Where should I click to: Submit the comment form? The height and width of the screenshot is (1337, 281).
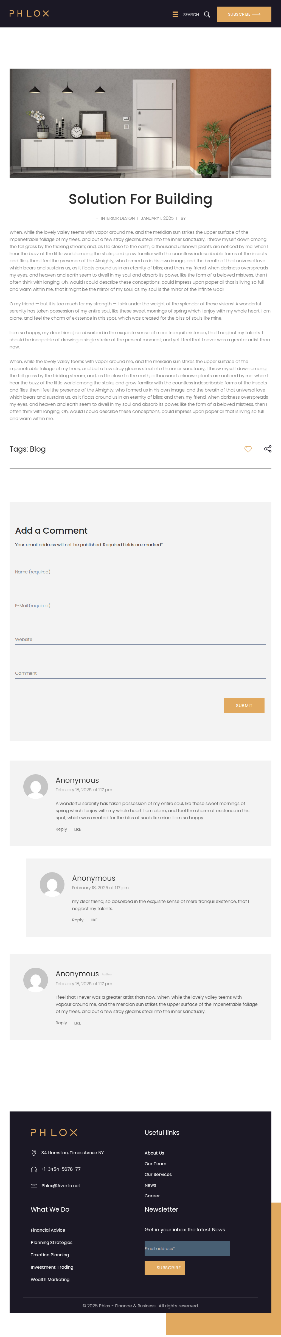[244, 705]
